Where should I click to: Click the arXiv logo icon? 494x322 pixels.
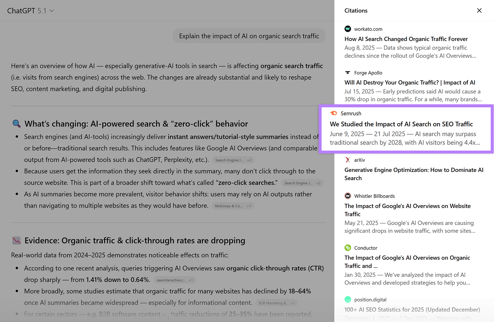[348, 160]
